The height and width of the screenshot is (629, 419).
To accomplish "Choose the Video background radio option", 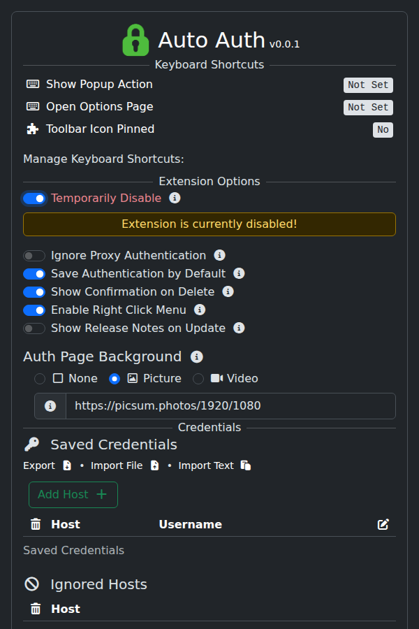I will click(198, 379).
